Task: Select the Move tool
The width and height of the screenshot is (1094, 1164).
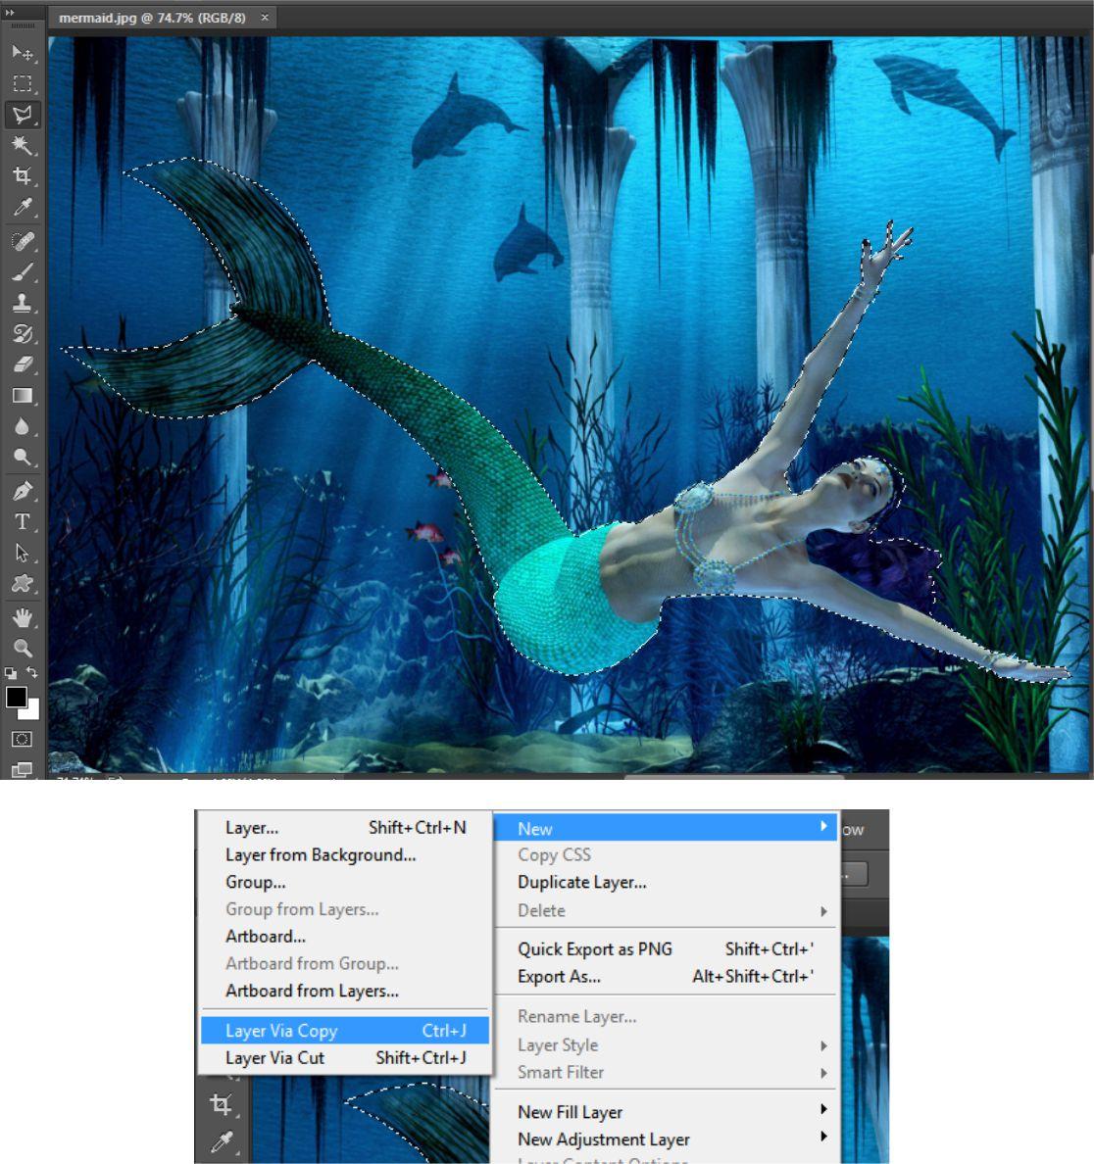Action: click(23, 53)
